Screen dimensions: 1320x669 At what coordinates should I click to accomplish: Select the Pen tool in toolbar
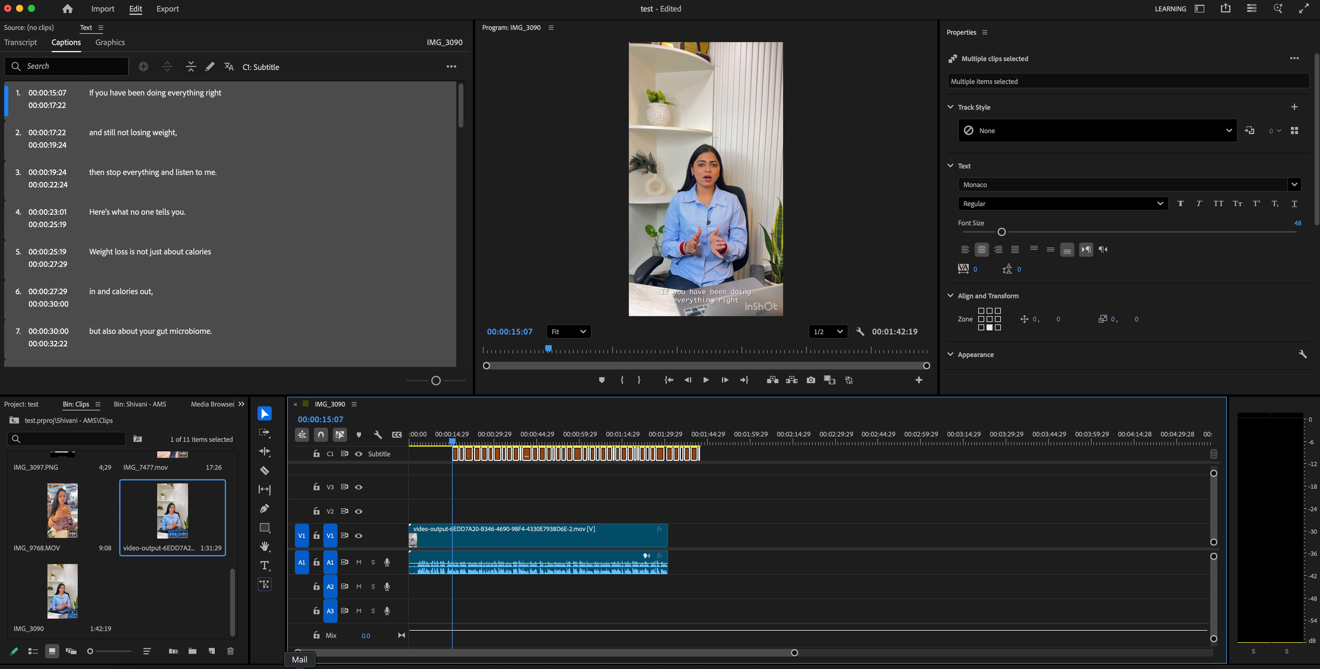264,508
